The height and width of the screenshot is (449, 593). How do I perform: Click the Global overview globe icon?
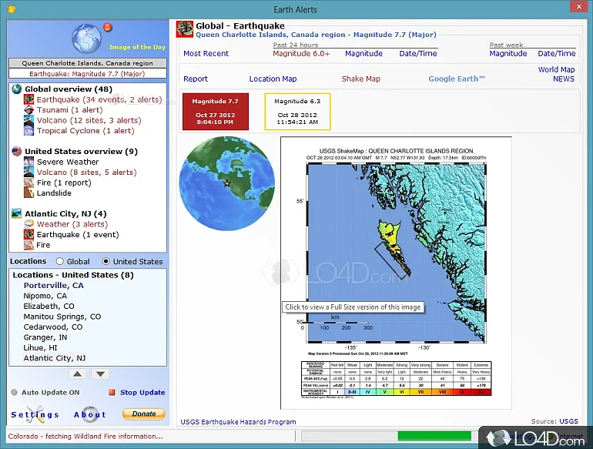(17, 89)
